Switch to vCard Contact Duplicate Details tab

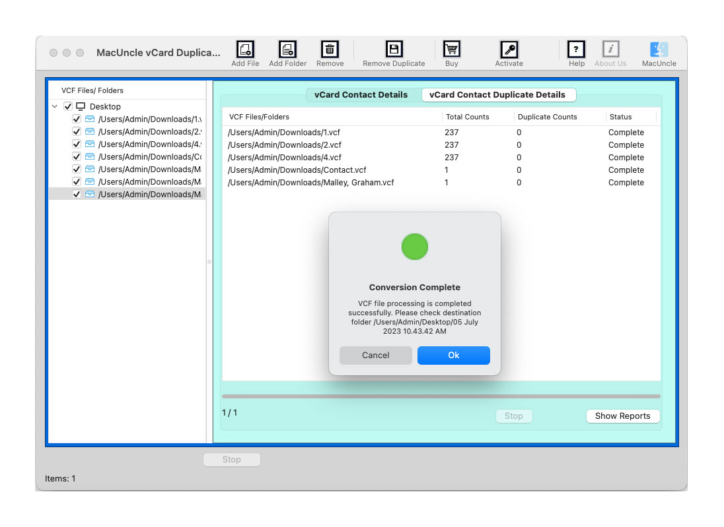[x=499, y=94]
